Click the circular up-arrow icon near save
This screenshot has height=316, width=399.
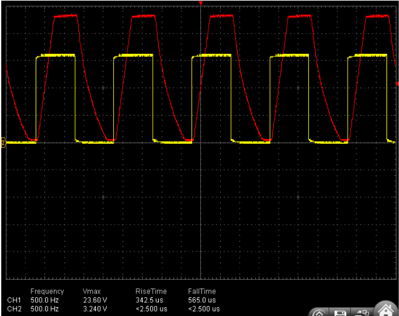click(320, 313)
